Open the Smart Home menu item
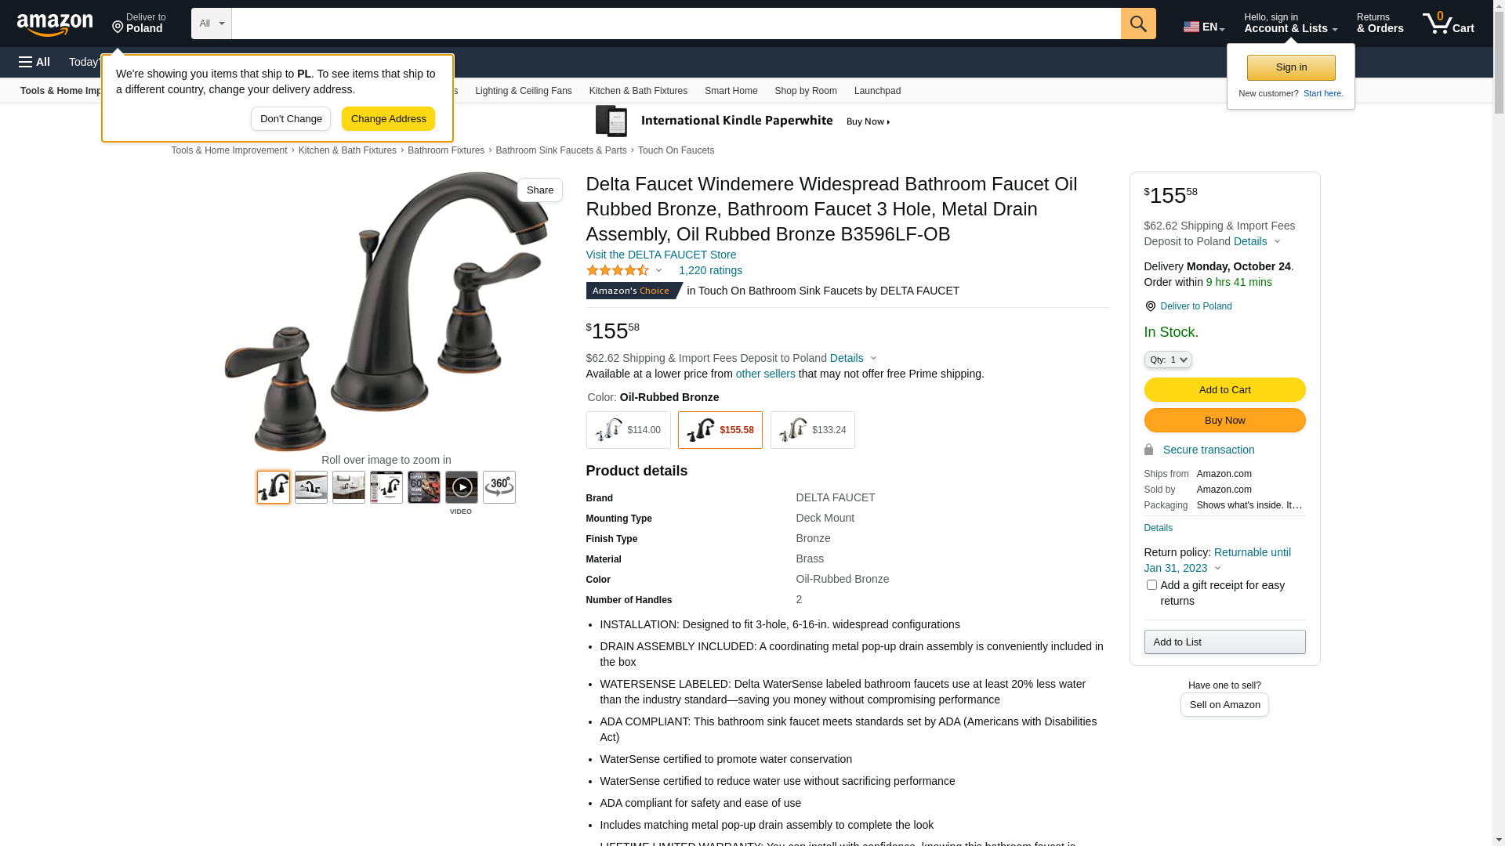The height and width of the screenshot is (846, 1505). [731, 91]
